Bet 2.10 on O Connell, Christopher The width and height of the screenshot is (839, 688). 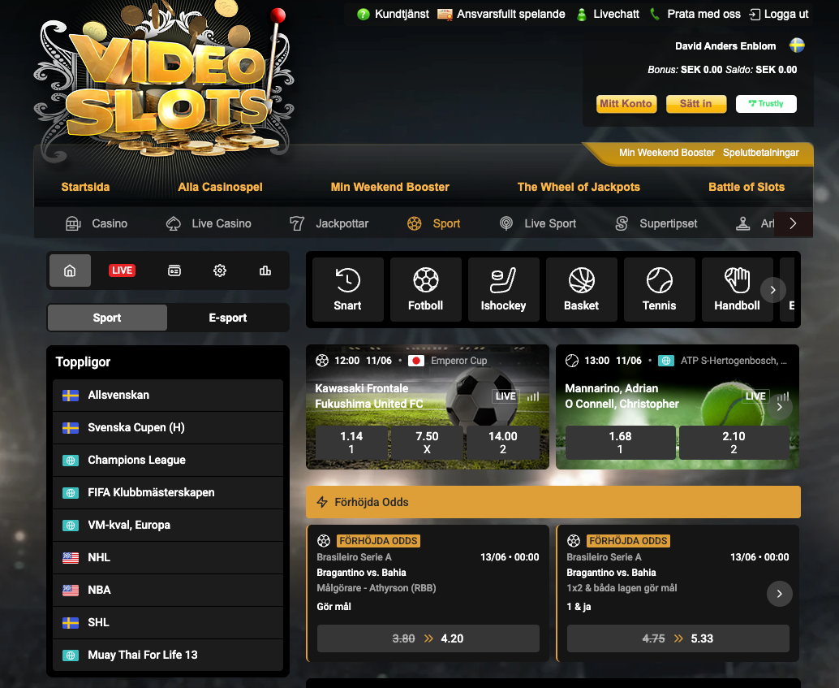(x=734, y=443)
